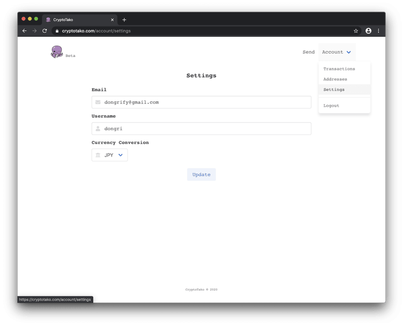The image size is (403, 326).
Task: Click the CryptoTako © 2020 footer text
Action: 201,289
